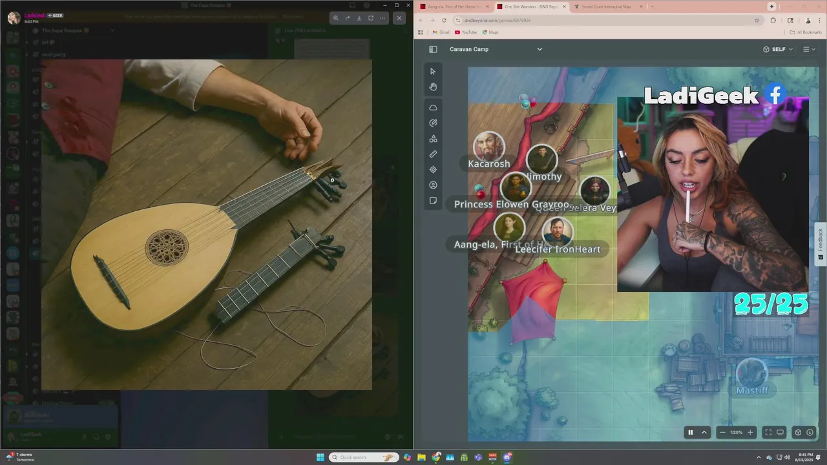Select the fog of war cloud tool
The height and width of the screenshot is (465, 827).
click(x=433, y=107)
